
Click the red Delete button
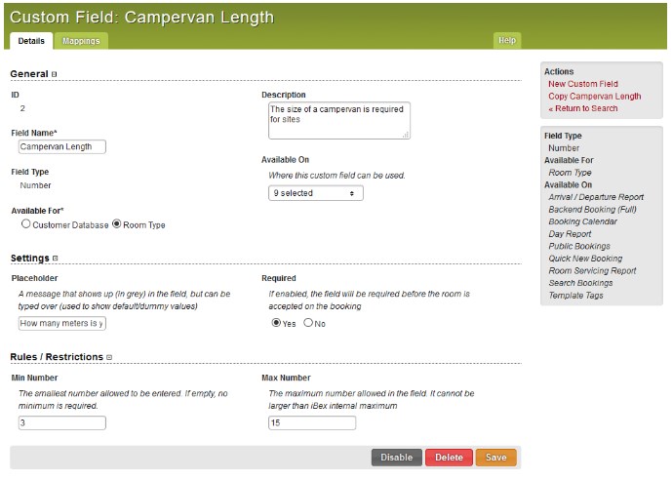(449, 458)
